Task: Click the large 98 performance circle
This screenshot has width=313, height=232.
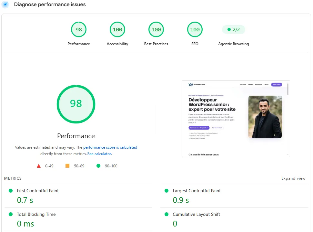Action: coord(76,104)
